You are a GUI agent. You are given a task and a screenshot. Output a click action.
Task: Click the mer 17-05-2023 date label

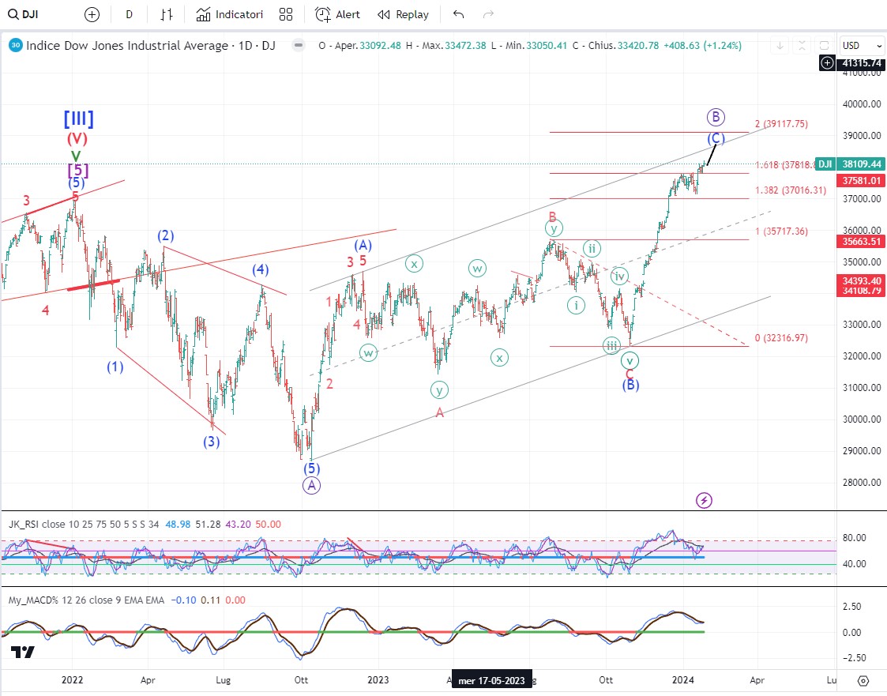tap(491, 680)
